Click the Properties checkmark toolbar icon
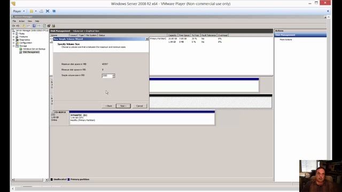Image resolution: width=342 pixels, height=192 pixels. (49, 26)
